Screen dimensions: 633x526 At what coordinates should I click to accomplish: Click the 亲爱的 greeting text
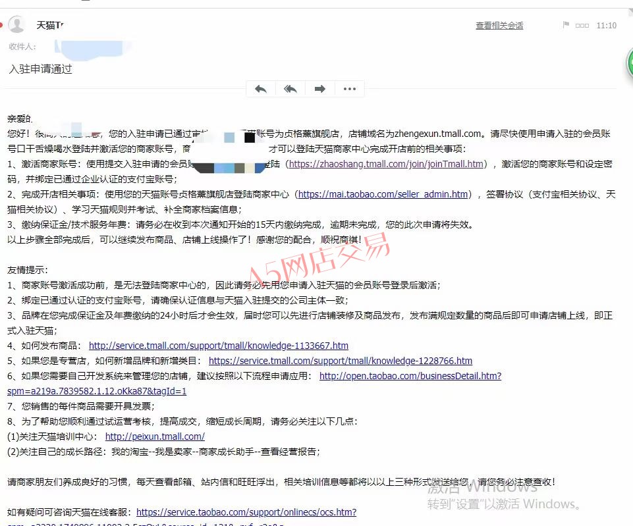tap(20, 118)
